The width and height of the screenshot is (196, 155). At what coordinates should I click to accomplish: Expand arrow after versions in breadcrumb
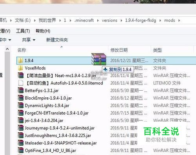point(122,20)
